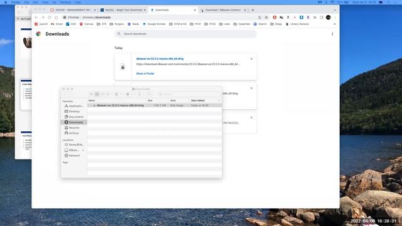Open Library Genesis bookmark
The width and height of the screenshot is (402, 226).
coord(297,24)
